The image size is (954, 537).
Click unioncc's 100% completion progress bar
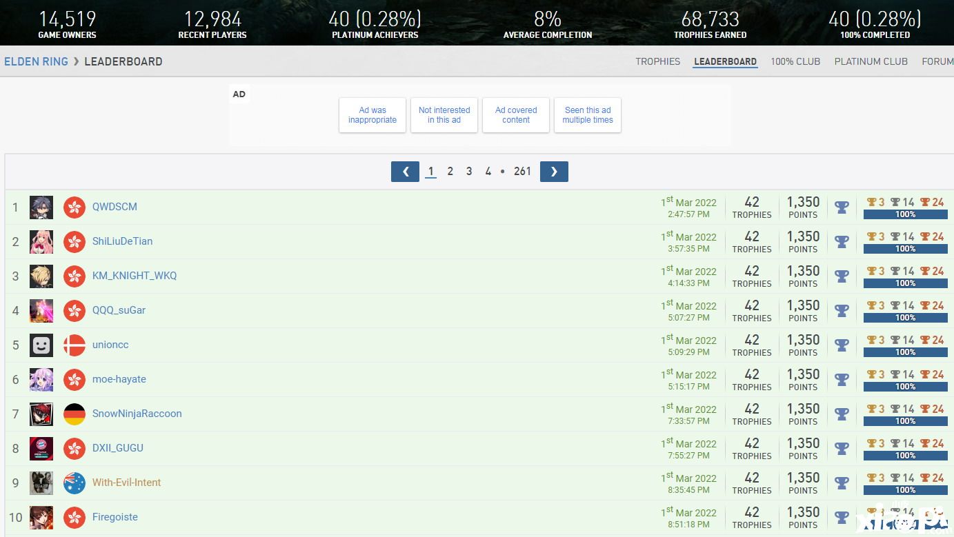[906, 352]
